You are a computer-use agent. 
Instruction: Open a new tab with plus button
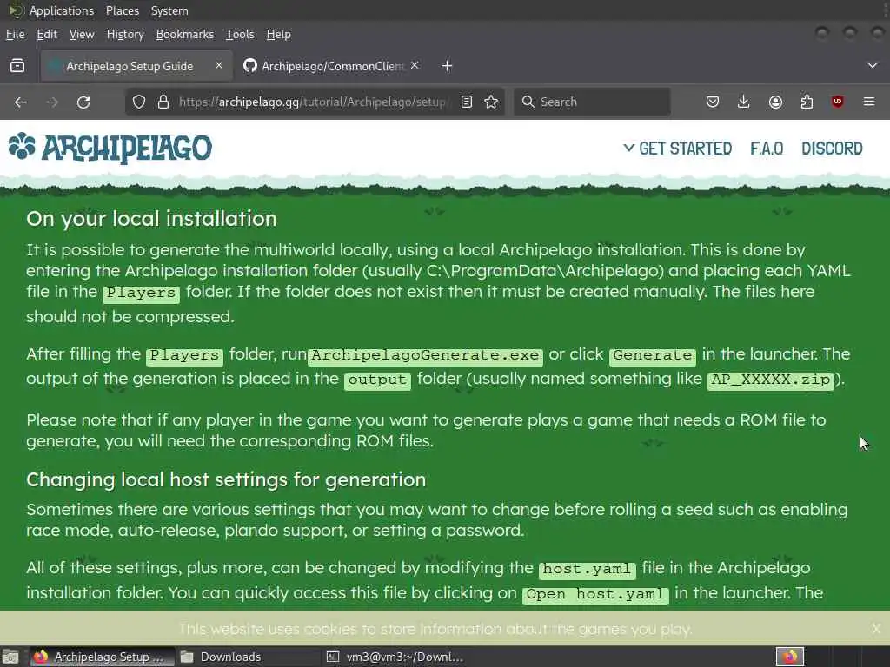tap(448, 66)
